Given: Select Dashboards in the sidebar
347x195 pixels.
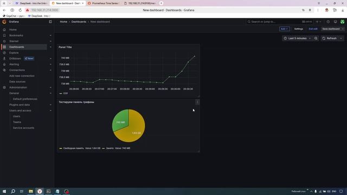Looking at the screenshot, I should 17,47.
